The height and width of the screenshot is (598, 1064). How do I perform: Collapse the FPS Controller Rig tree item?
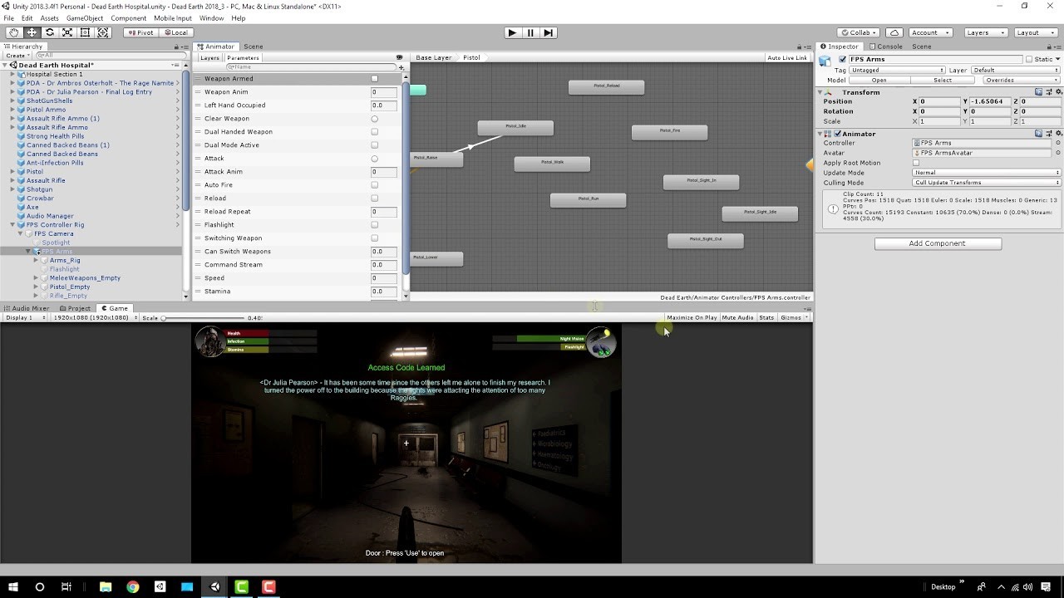coord(12,225)
